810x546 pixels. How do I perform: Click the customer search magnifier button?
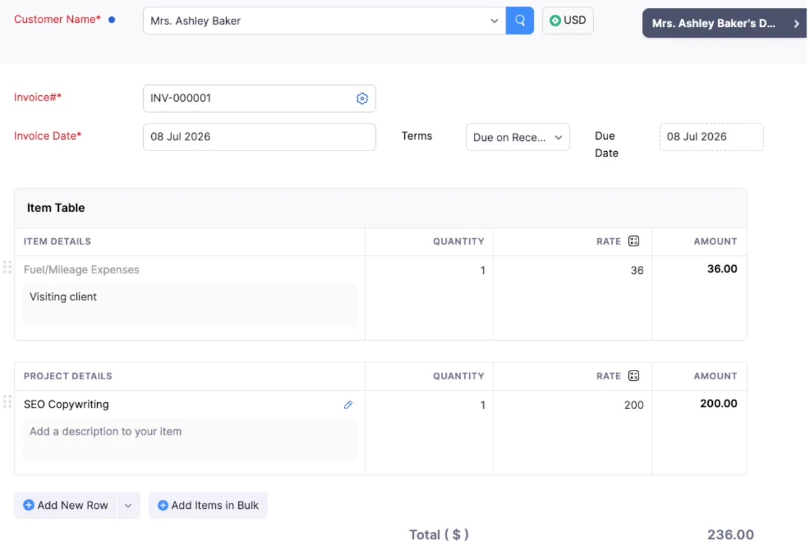(520, 20)
